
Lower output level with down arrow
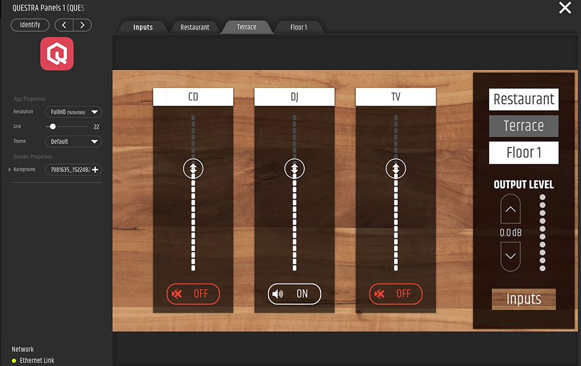tap(510, 256)
